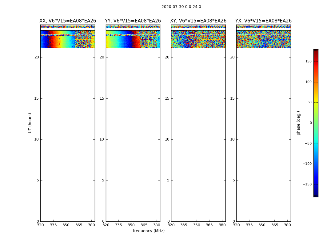Viewport: 323px width, 246px height.
Task: Click the phase data band in YY panel
Action: pos(133,38)
